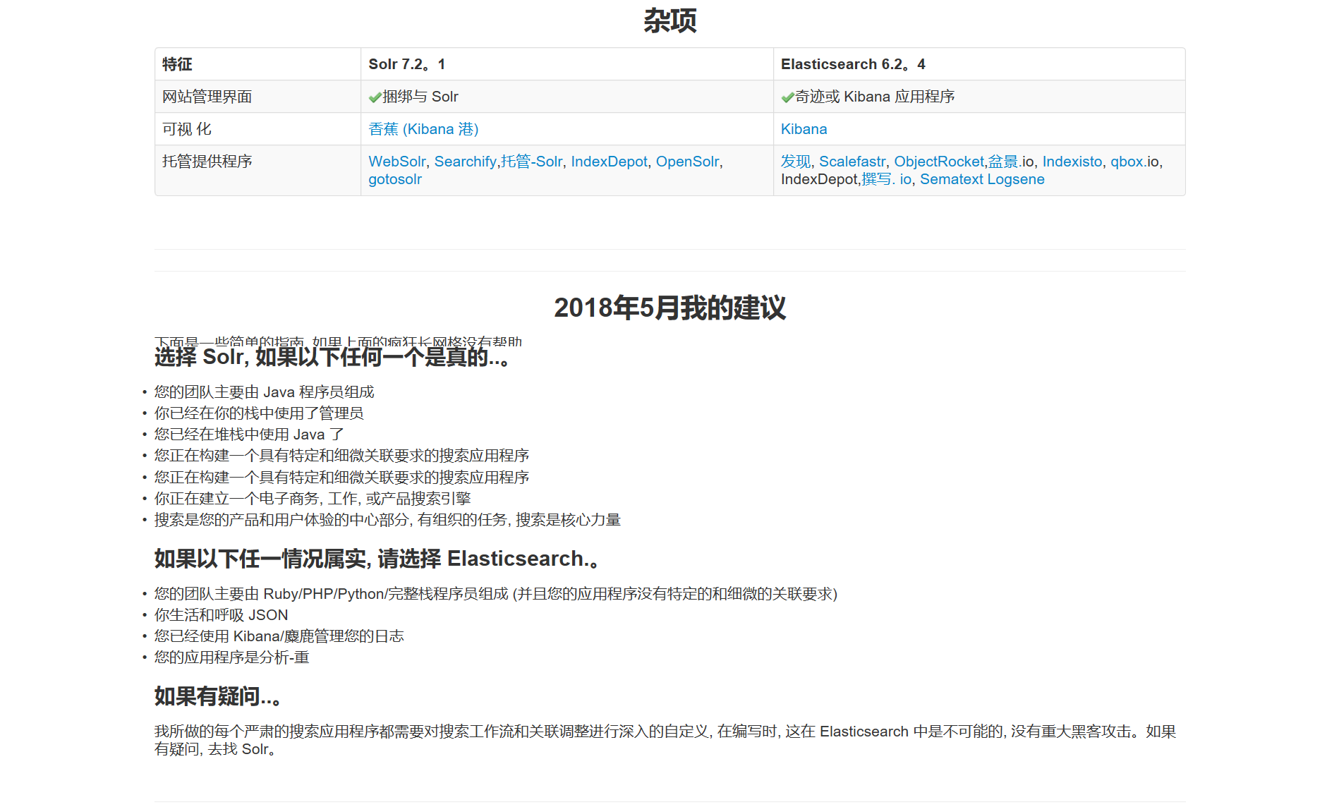
Task: Open the standalone Kibana link in the Elasticsearch column
Action: click(x=804, y=129)
